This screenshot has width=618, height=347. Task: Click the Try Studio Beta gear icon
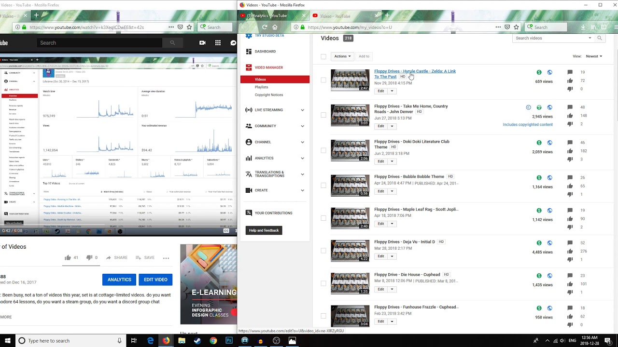point(249,36)
